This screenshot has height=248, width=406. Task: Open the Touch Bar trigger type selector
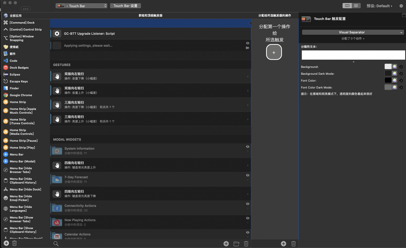click(x=82, y=6)
